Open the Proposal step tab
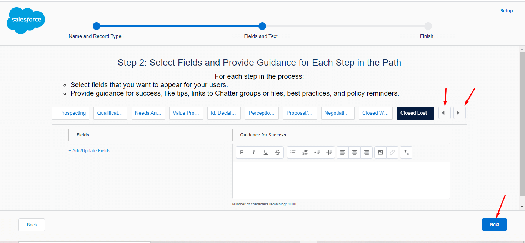 [x=300, y=113]
